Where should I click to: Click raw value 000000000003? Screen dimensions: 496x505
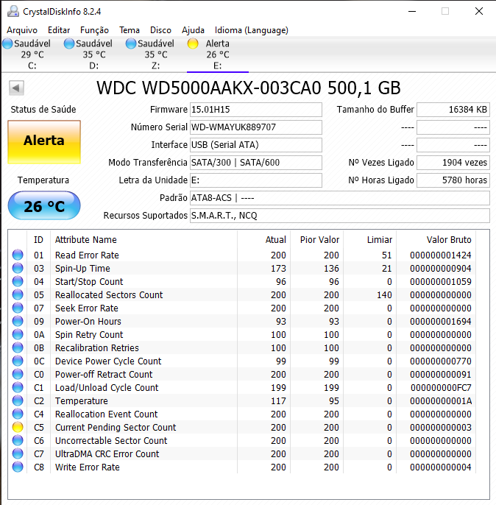[x=441, y=428]
